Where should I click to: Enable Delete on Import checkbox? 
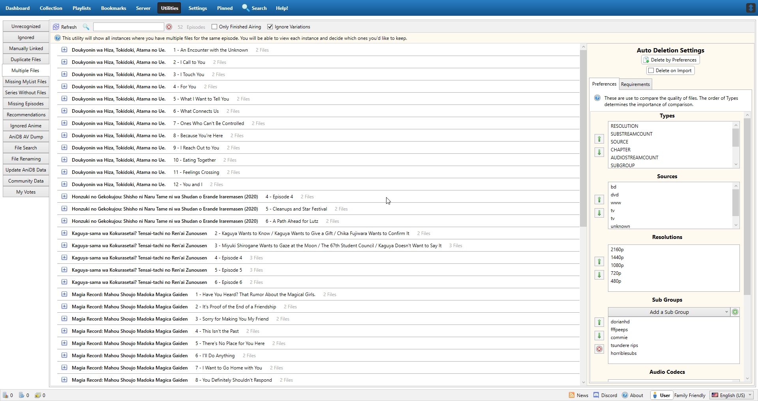[x=651, y=71]
